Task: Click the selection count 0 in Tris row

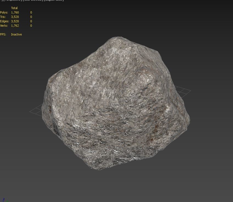Action: pos(31,17)
